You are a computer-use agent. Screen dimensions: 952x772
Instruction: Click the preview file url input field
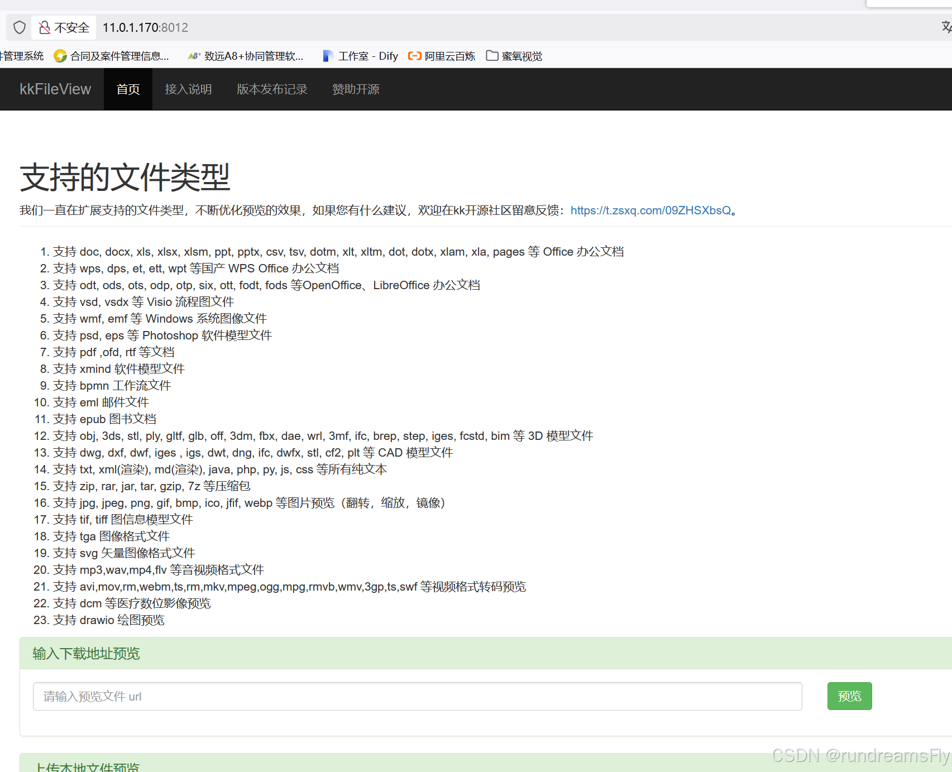pos(417,696)
